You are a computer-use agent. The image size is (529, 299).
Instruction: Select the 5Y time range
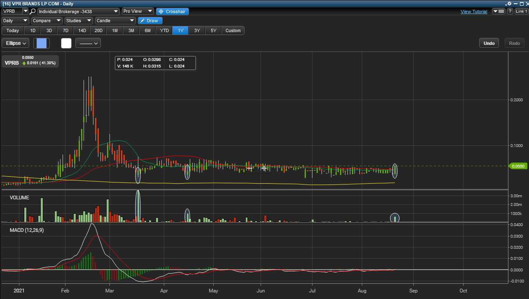(x=214, y=30)
